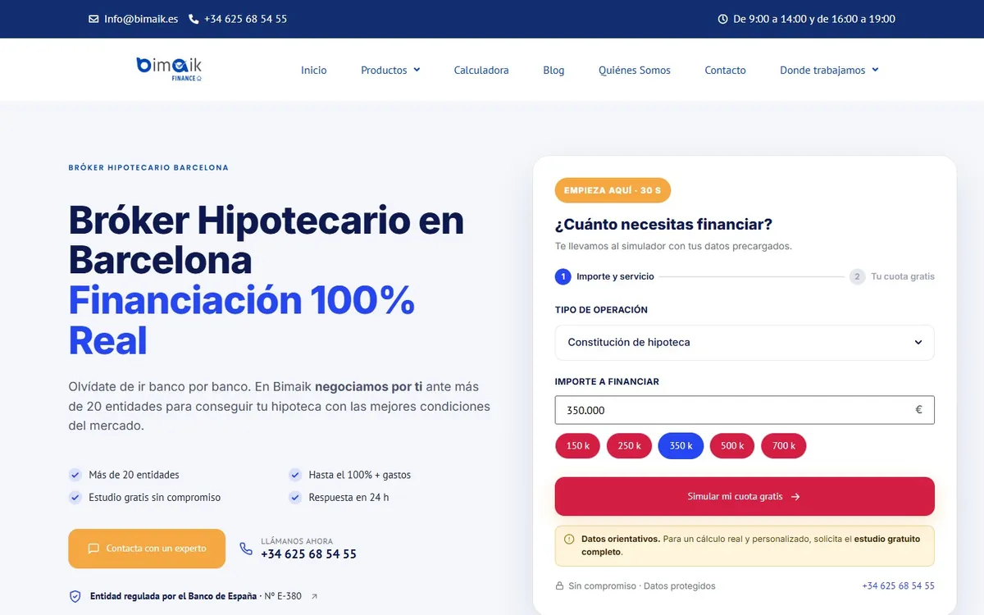Click the phone icon in the top bar
Image resolution: width=984 pixels, height=615 pixels.
point(194,19)
